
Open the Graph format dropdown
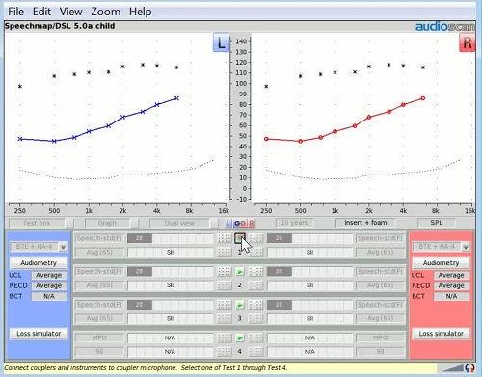click(112, 223)
